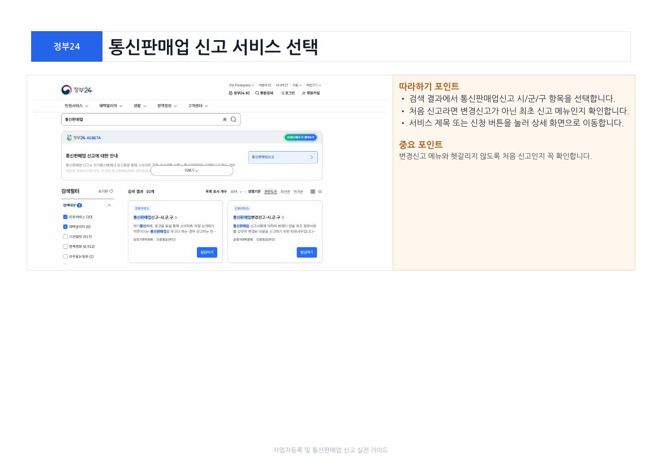Screen dimensions: 662x468
Task: Click 로그인 in the header
Action: (x=288, y=93)
